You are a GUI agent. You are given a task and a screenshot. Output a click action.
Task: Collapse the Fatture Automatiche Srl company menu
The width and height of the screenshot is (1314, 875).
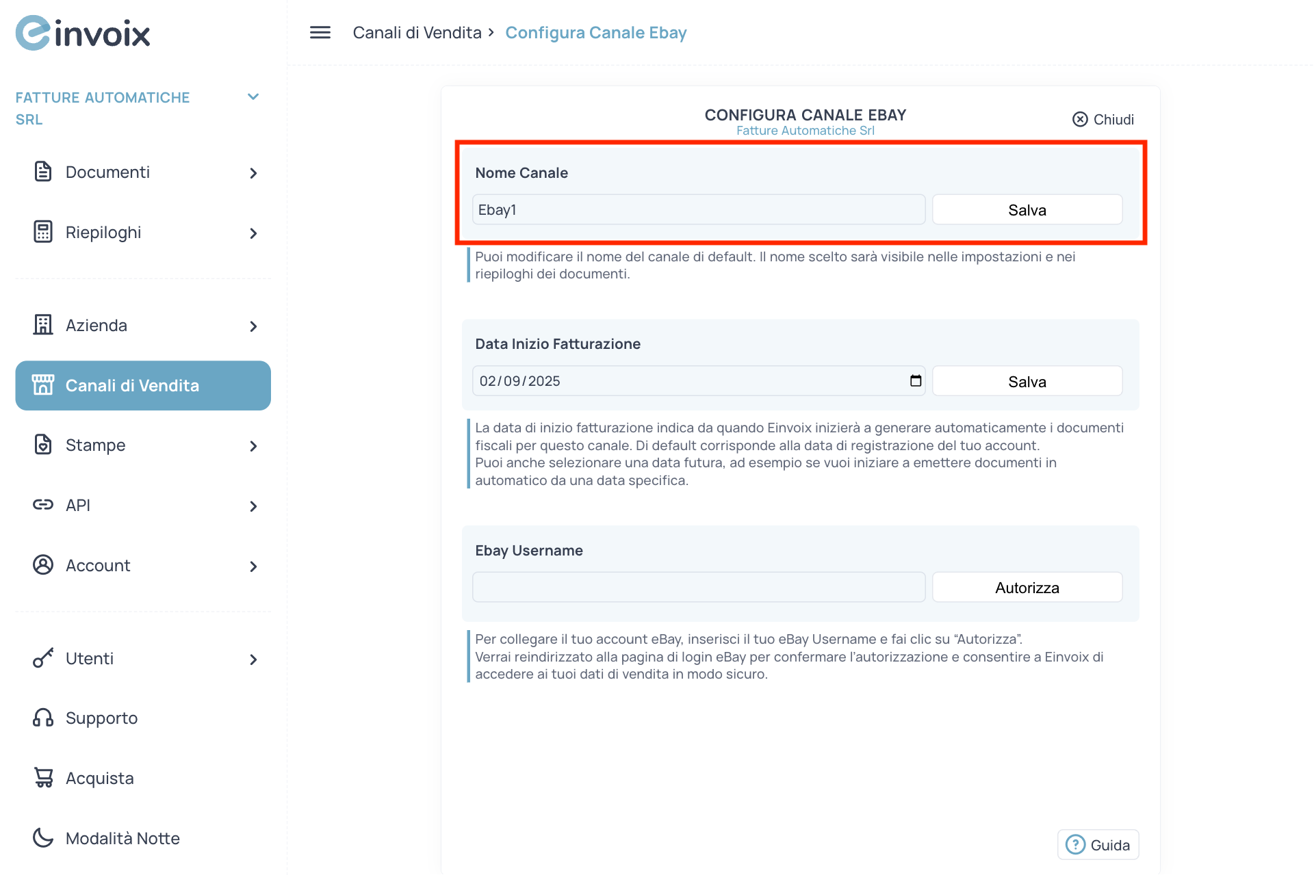click(x=253, y=96)
